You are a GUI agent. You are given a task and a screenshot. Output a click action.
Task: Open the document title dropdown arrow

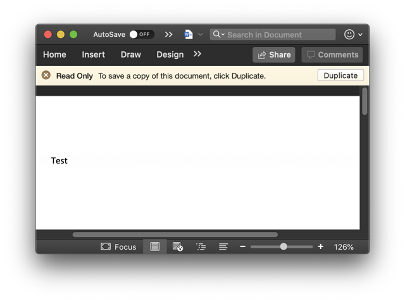pos(201,34)
